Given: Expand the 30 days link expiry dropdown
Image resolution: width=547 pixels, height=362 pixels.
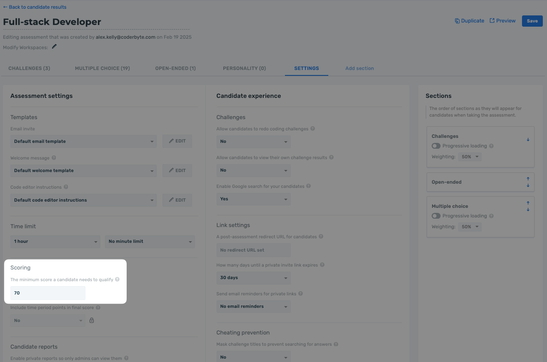Looking at the screenshot, I should tap(253, 278).
